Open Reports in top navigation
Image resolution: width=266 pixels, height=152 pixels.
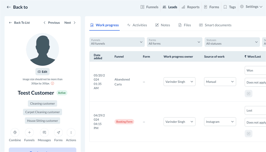click(191, 7)
